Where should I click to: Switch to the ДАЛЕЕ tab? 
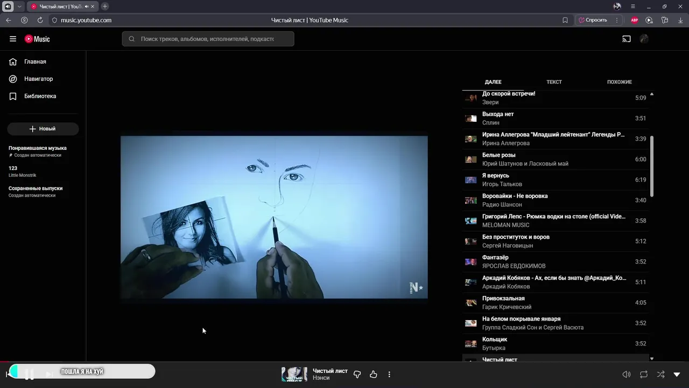pyautogui.click(x=493, y=82)
